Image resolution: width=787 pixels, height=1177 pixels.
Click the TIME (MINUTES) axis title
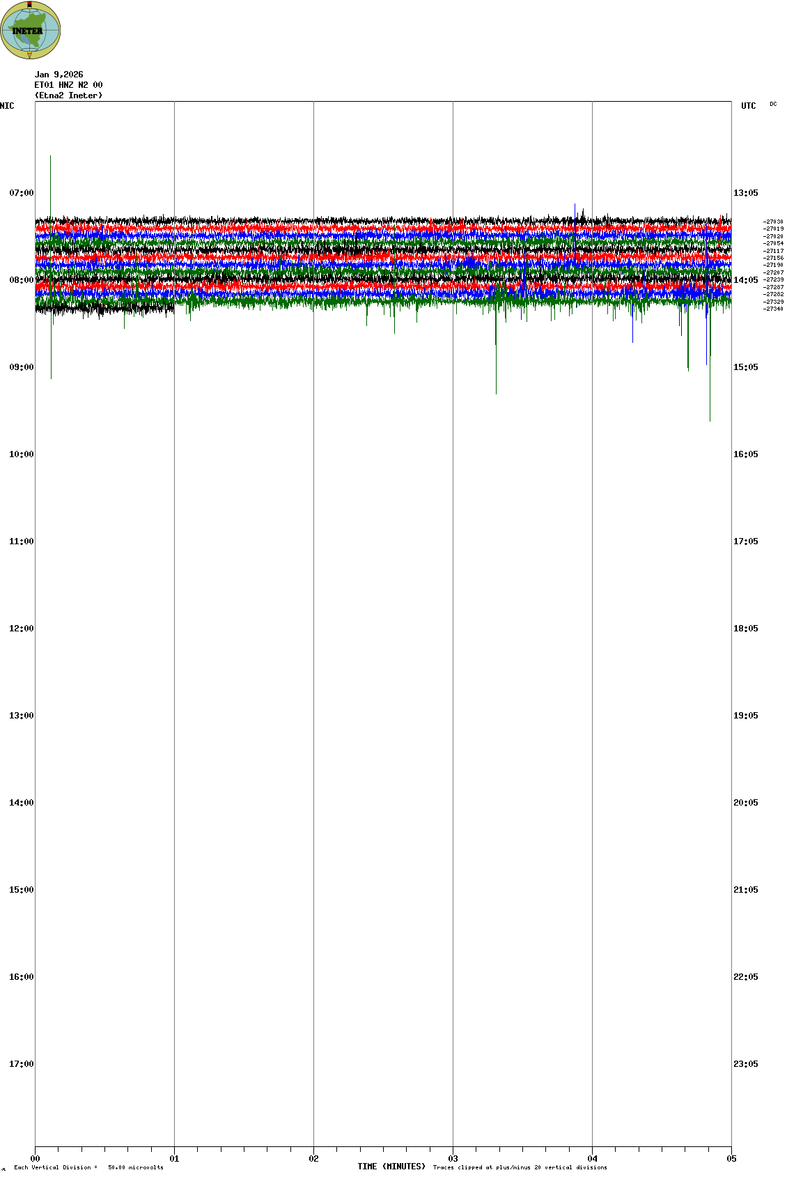click(391, 1167)
